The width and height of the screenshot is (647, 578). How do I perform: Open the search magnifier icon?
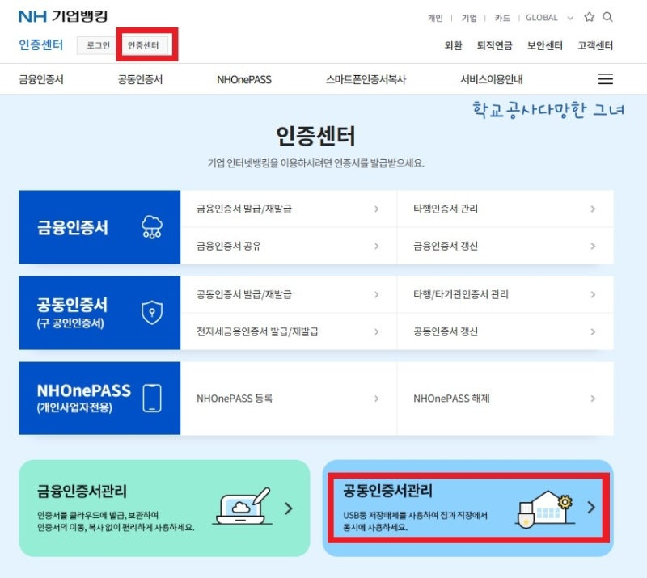pyautogui.click(x=607, y=17)
